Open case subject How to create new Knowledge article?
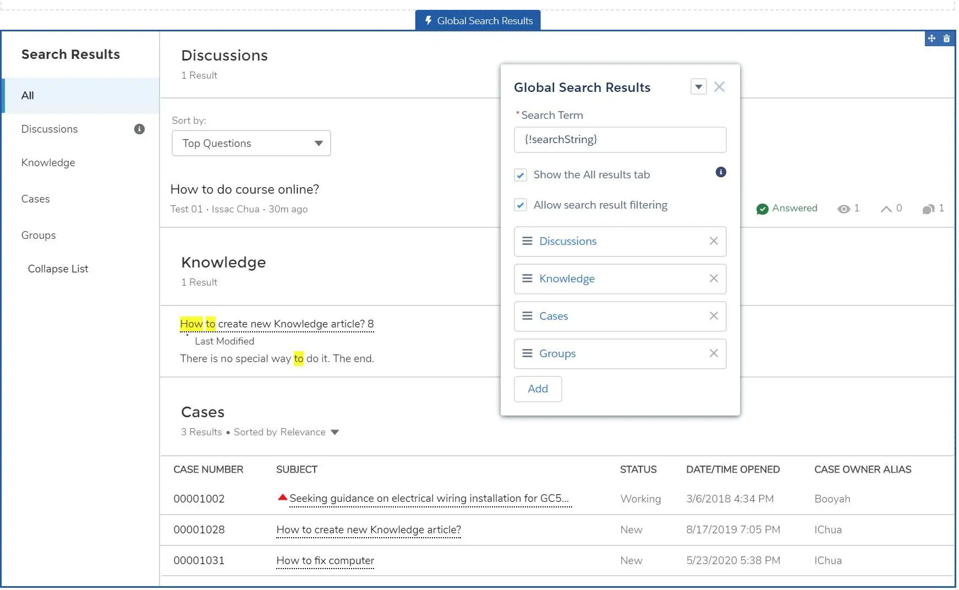This screenshot has height=590, width=959. [369, 529]
